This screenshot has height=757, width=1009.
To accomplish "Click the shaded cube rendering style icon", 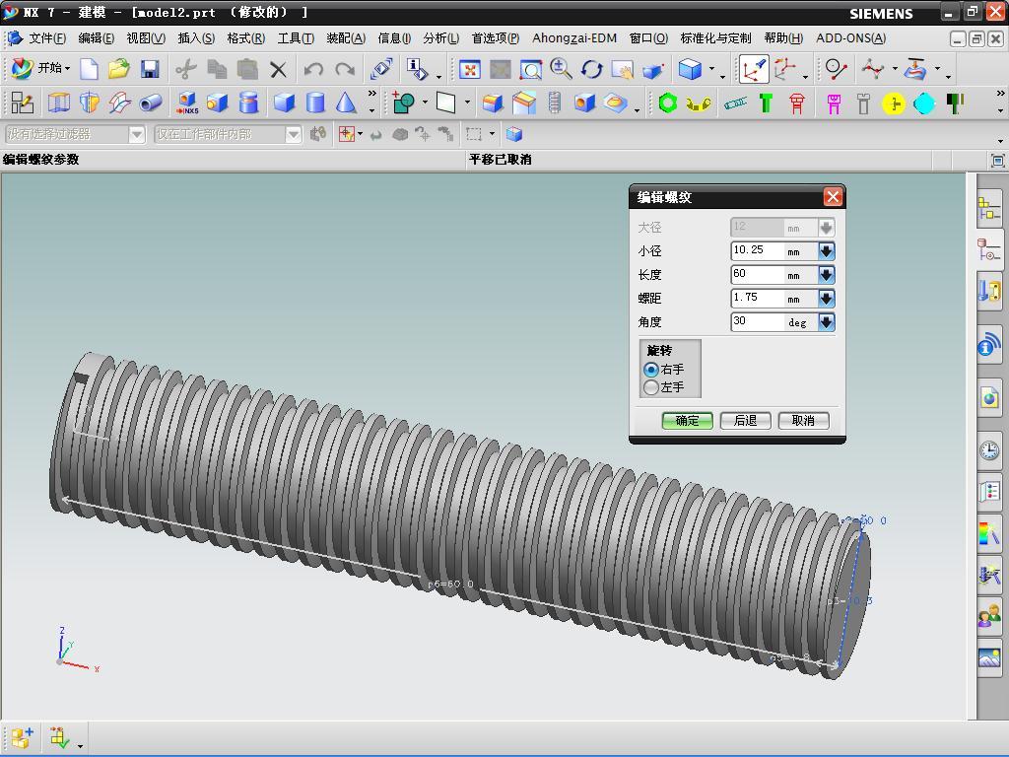I will pyautogui.click(x=690, y=69).
